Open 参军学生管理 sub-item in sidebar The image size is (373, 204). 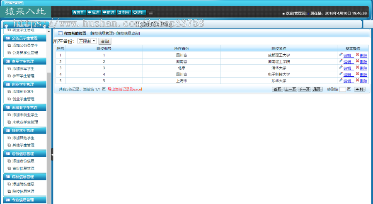(x=23, y=76)
